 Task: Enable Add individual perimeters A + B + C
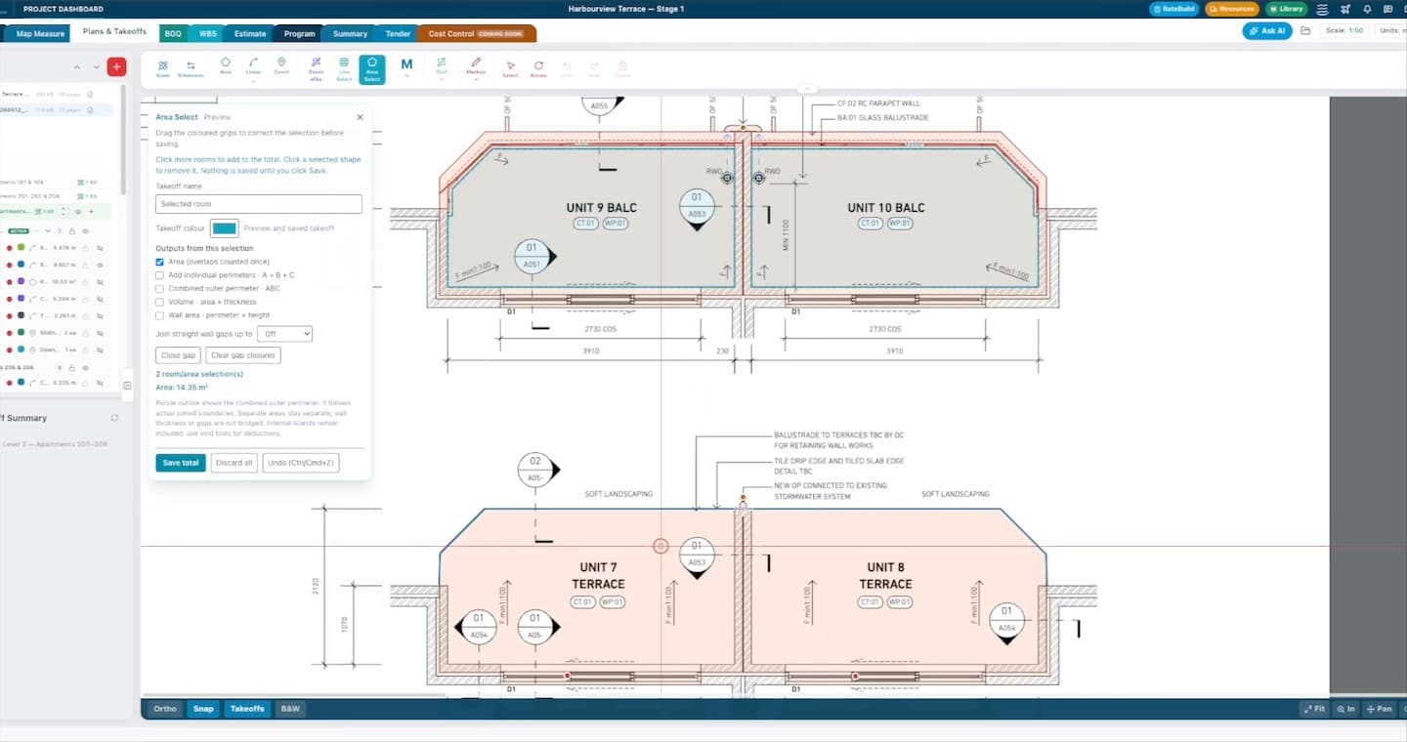point(159,275)
